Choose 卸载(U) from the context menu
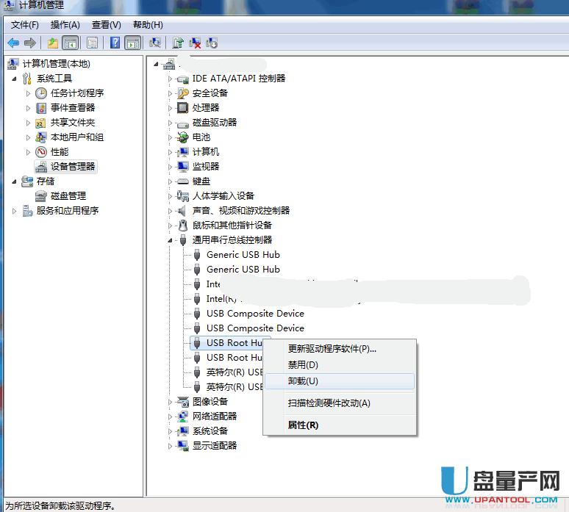Viewport: 569px width, 512px height. (x=303, y=381)
